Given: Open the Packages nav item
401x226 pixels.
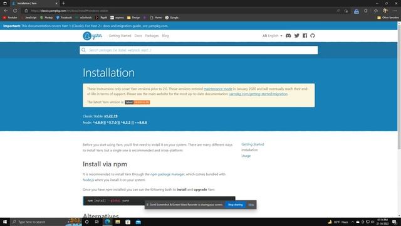Looking at the screenshot, I should 152,36.
